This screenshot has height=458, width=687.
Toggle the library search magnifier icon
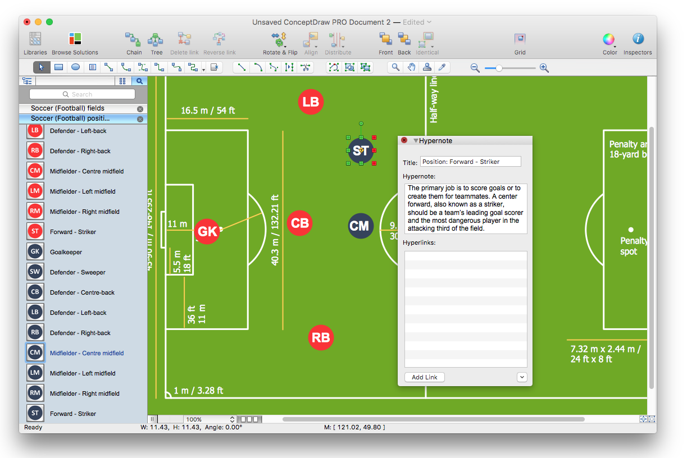click(139, 80)
